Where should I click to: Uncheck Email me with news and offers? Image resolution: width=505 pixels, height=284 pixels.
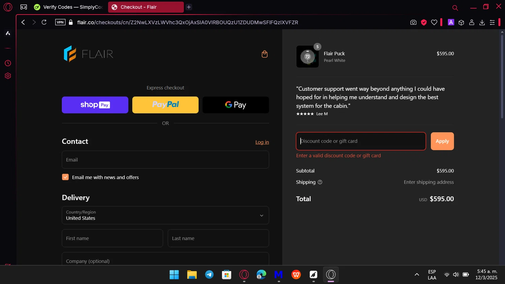coord(65,177)
